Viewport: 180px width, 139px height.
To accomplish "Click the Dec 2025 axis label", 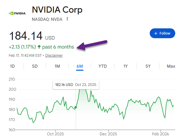I will click(108, 134).
